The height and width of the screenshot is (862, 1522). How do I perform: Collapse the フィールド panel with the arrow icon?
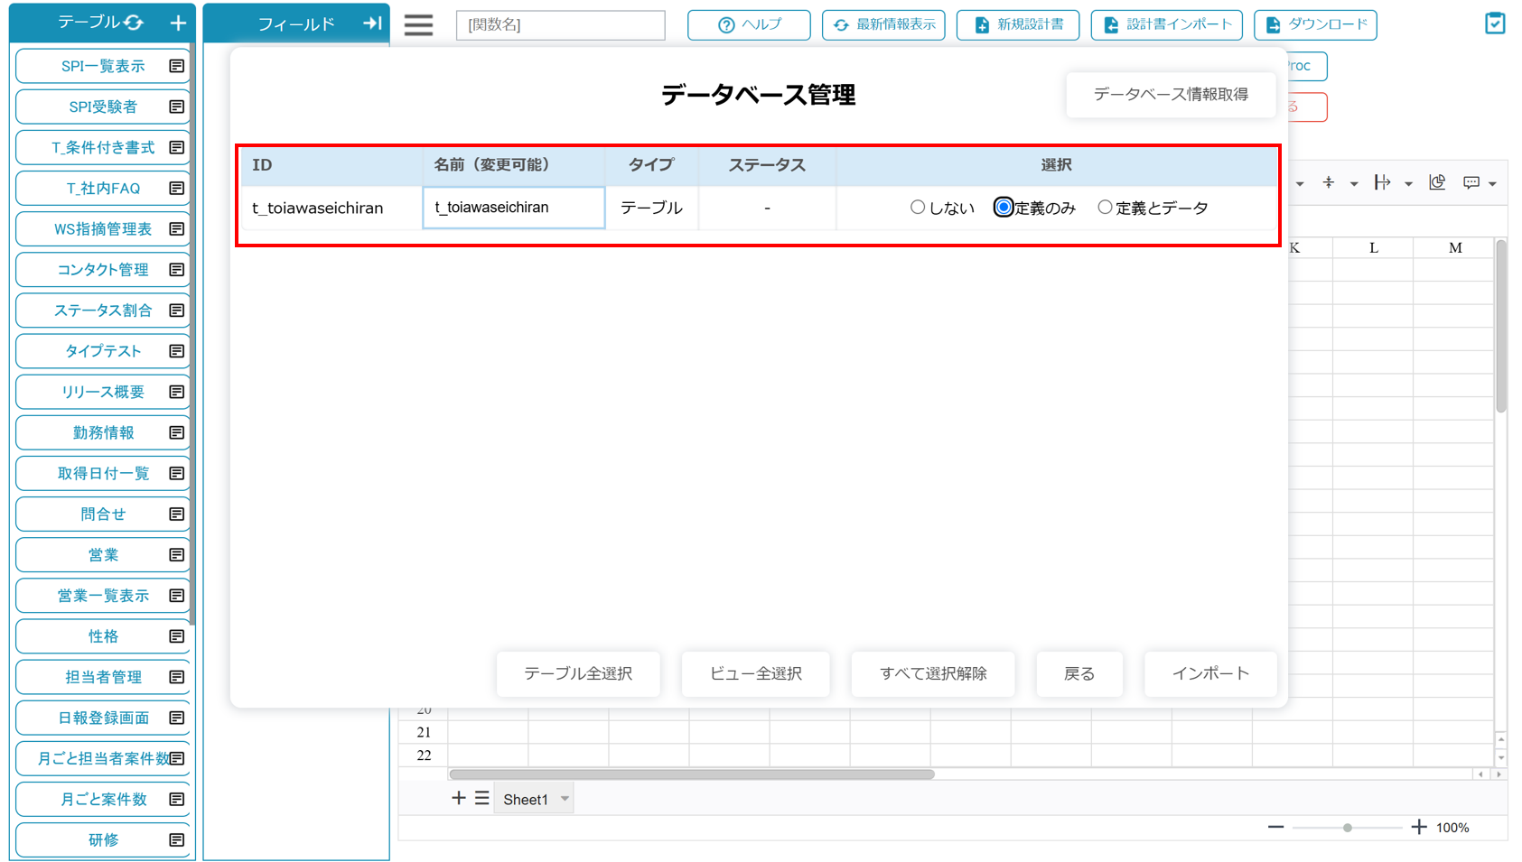click(372, 23)
